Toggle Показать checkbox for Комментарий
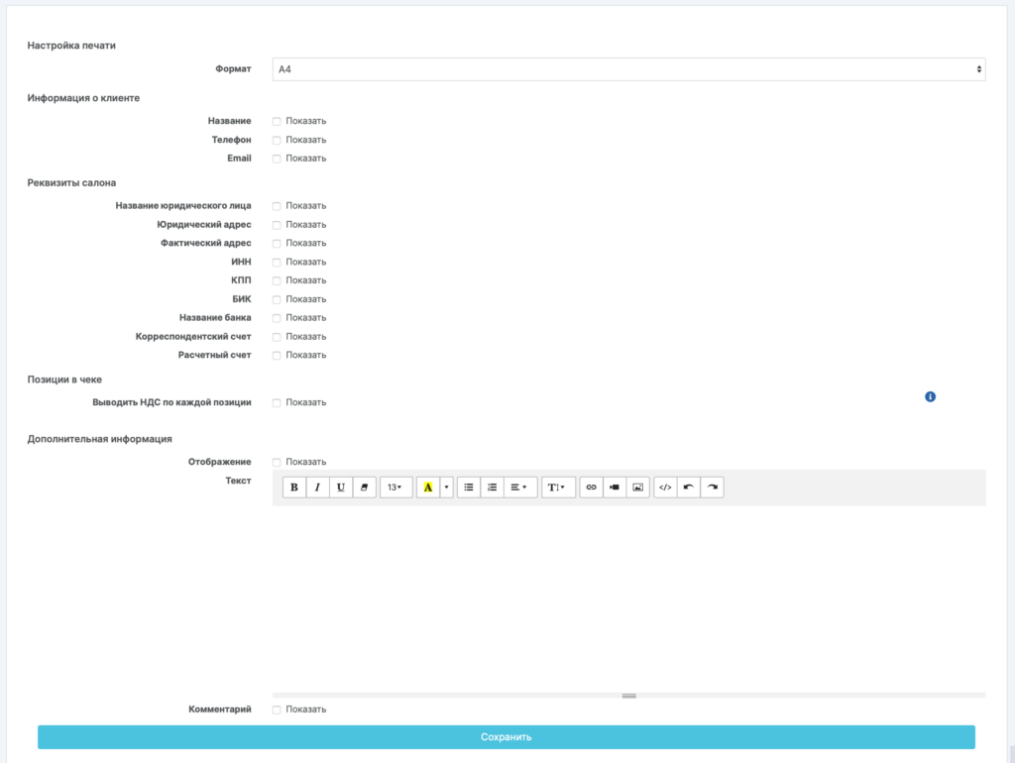This screenshot has height=763, width=1015. click(x=277, y=709)
